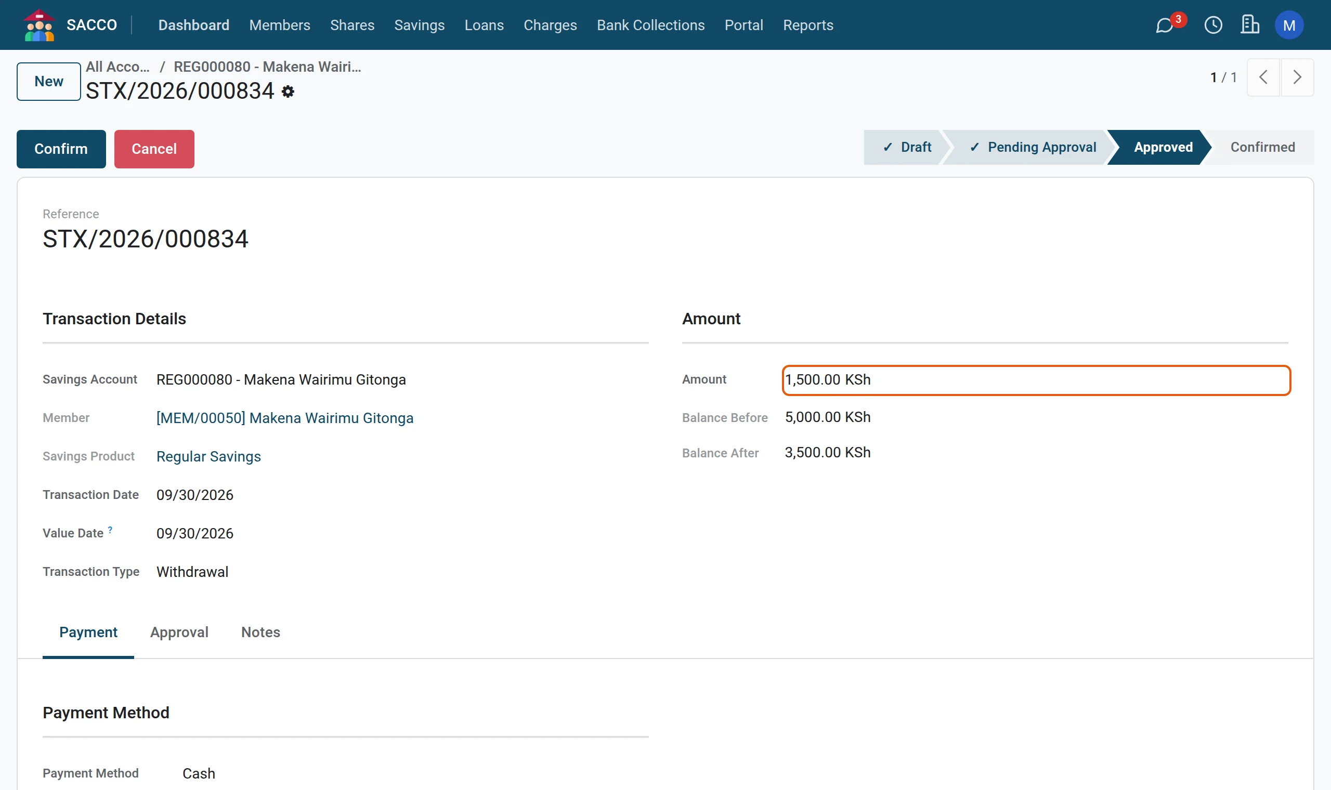The height and width of the screenshot is (790, 1331).
Task: Click the company building switcher icon
Action: coord(1249,25)
